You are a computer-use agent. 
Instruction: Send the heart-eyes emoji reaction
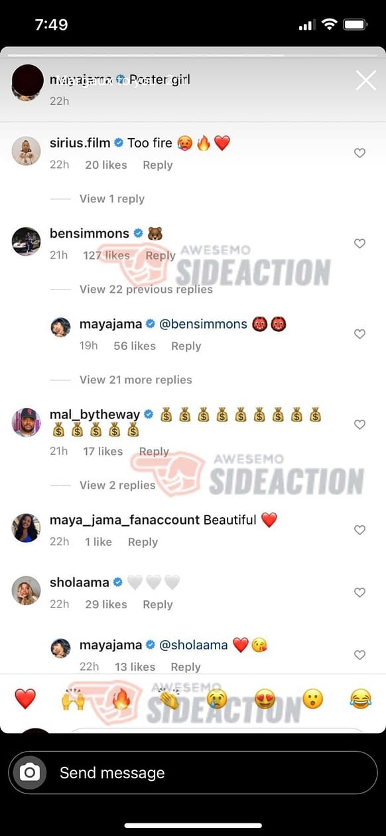pyautogui.click(x=265, y=699)
